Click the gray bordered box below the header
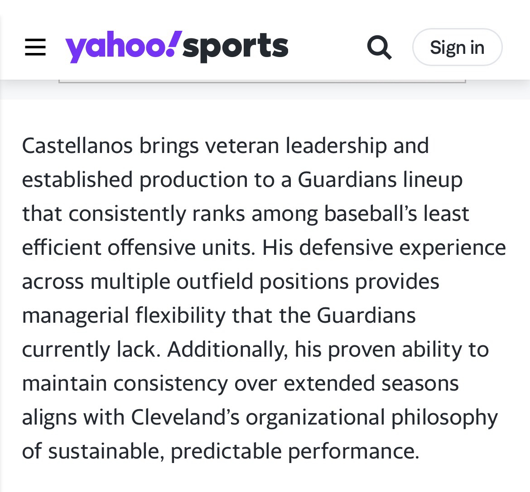 [262, 81]
